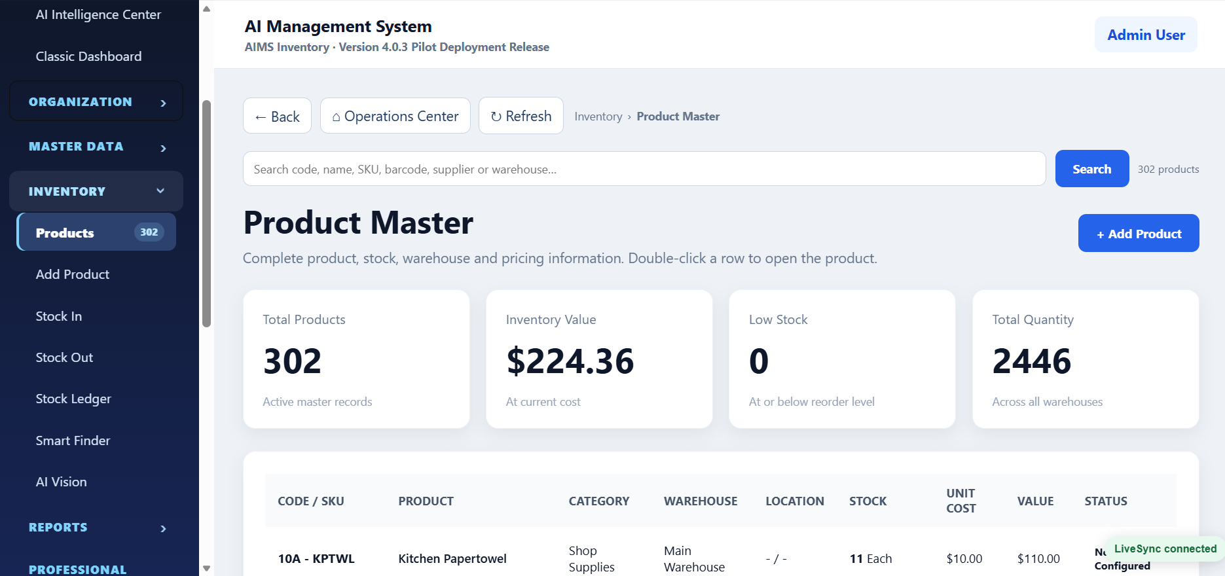
Task: Click the Product Master breadcrumb
Action: [678, 117]
